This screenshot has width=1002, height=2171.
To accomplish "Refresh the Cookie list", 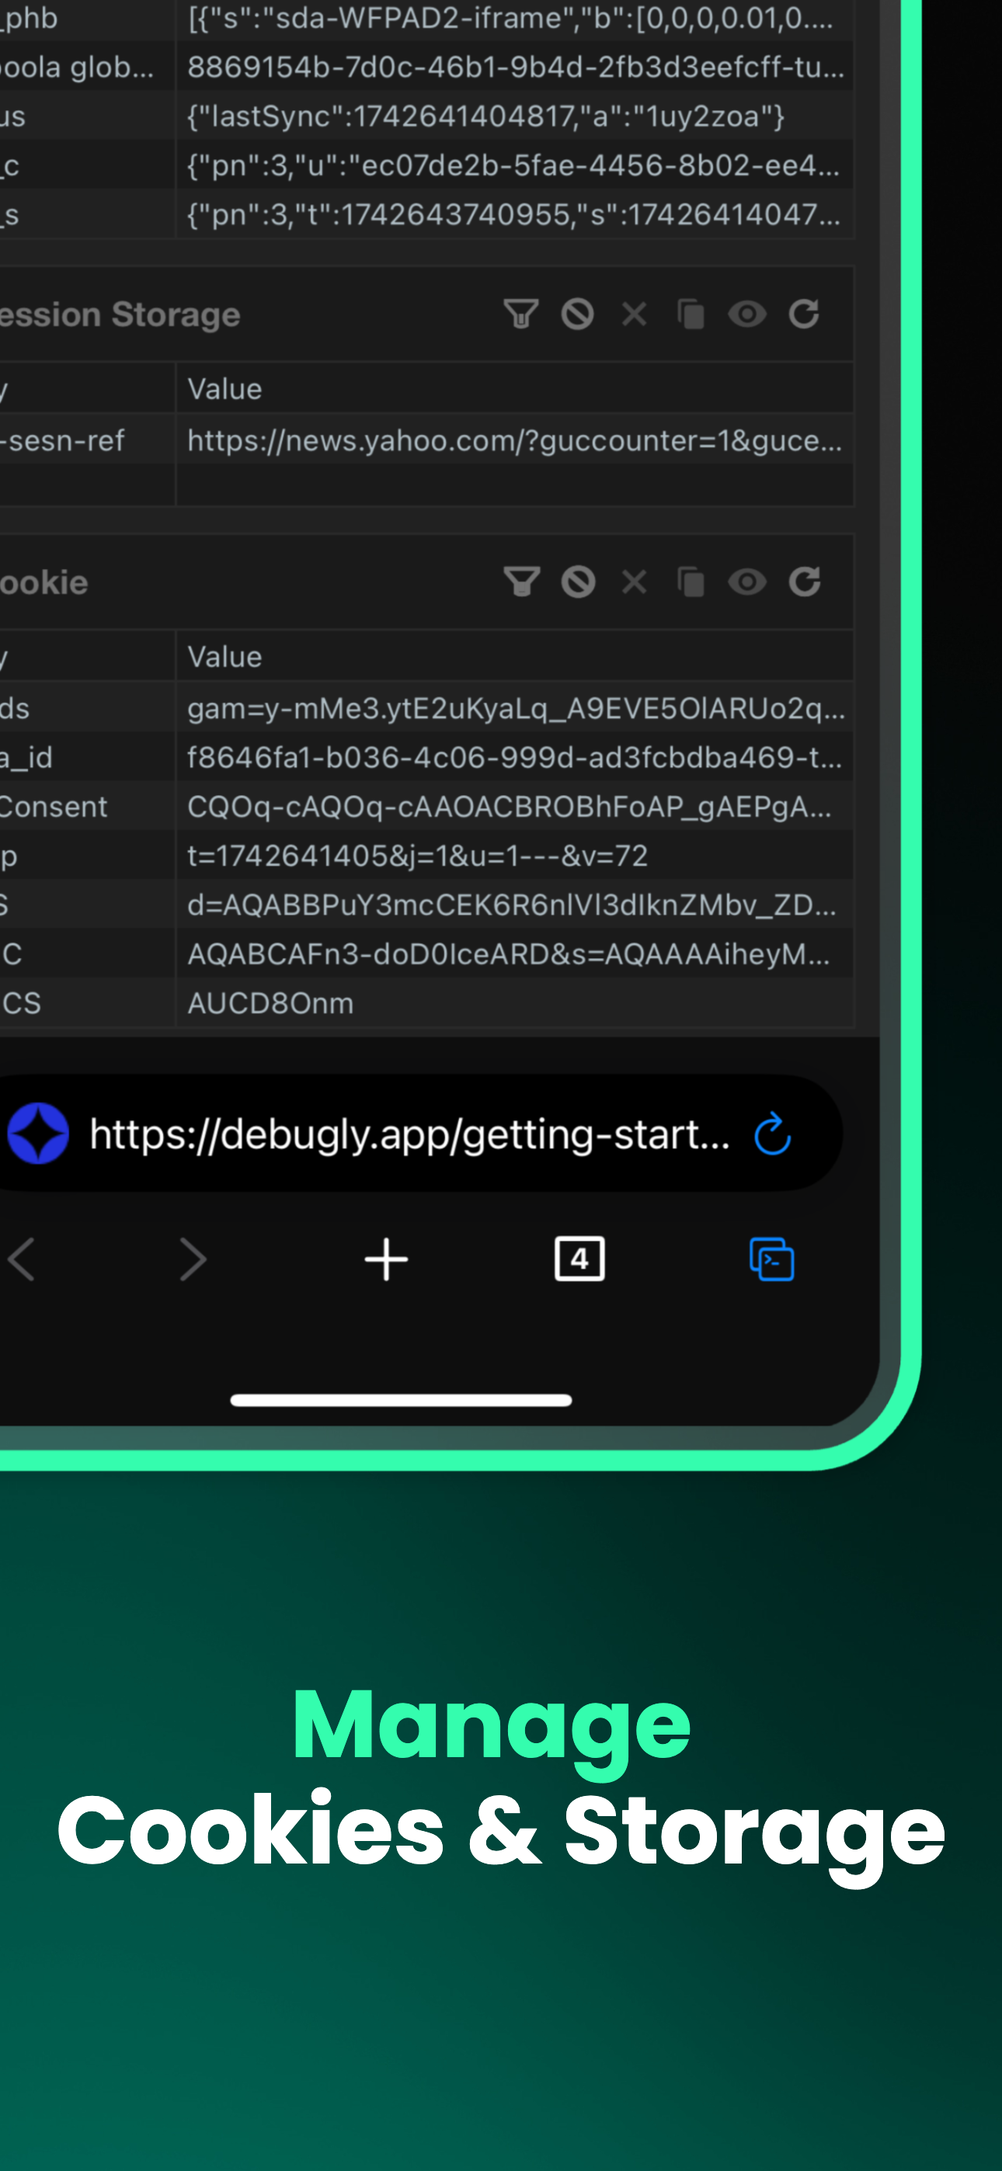I will (805, 582).
